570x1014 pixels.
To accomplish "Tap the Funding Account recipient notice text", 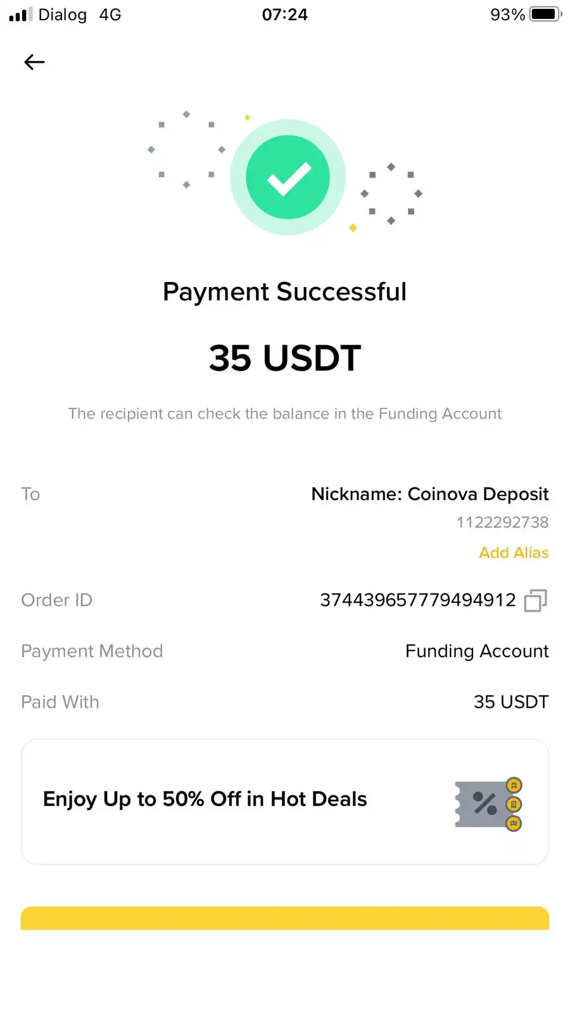I will click(x=285, y=414).
